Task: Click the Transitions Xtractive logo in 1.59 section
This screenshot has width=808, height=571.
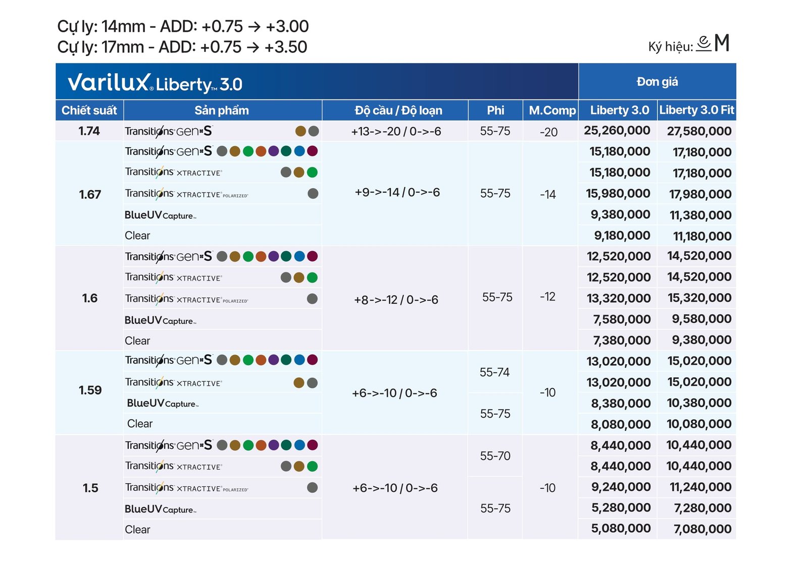Action: (x=173, y=382)
